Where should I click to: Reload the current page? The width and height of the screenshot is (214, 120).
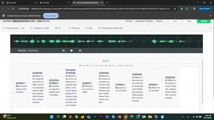[x=13, y=9]
